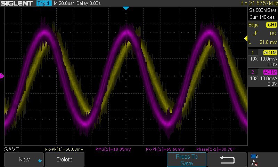This screenshot has width=278, height=167.
Task: Click the Phase[2-1]=30.78° measurement
Action: 215,149
